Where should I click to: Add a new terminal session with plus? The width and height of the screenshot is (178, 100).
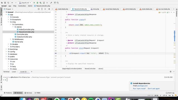pos(32,72)
